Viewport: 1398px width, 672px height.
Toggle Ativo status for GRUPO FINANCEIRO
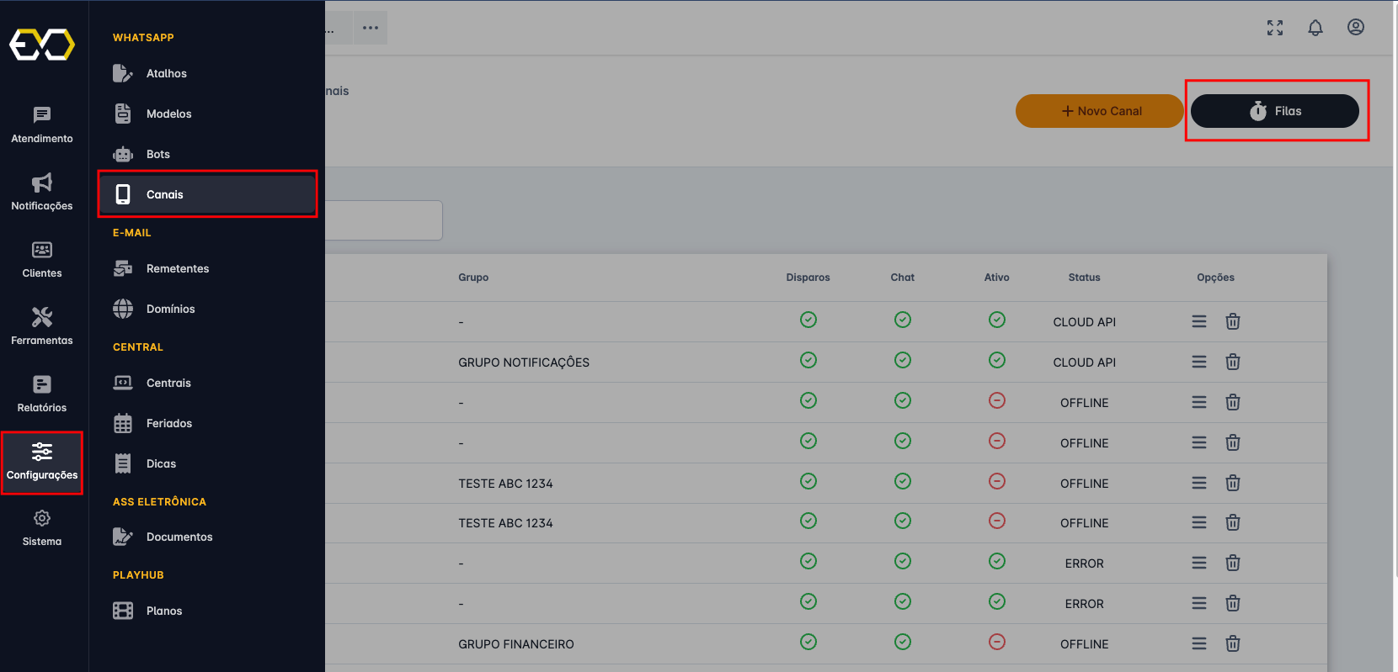coord(996,643)
